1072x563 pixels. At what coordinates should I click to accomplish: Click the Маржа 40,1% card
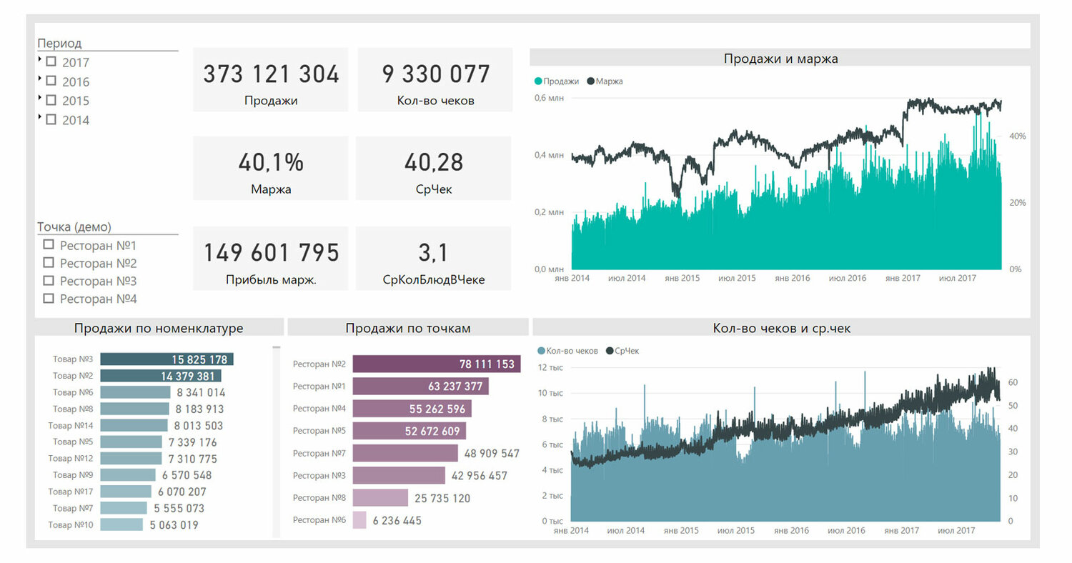[x=271, y=169]
